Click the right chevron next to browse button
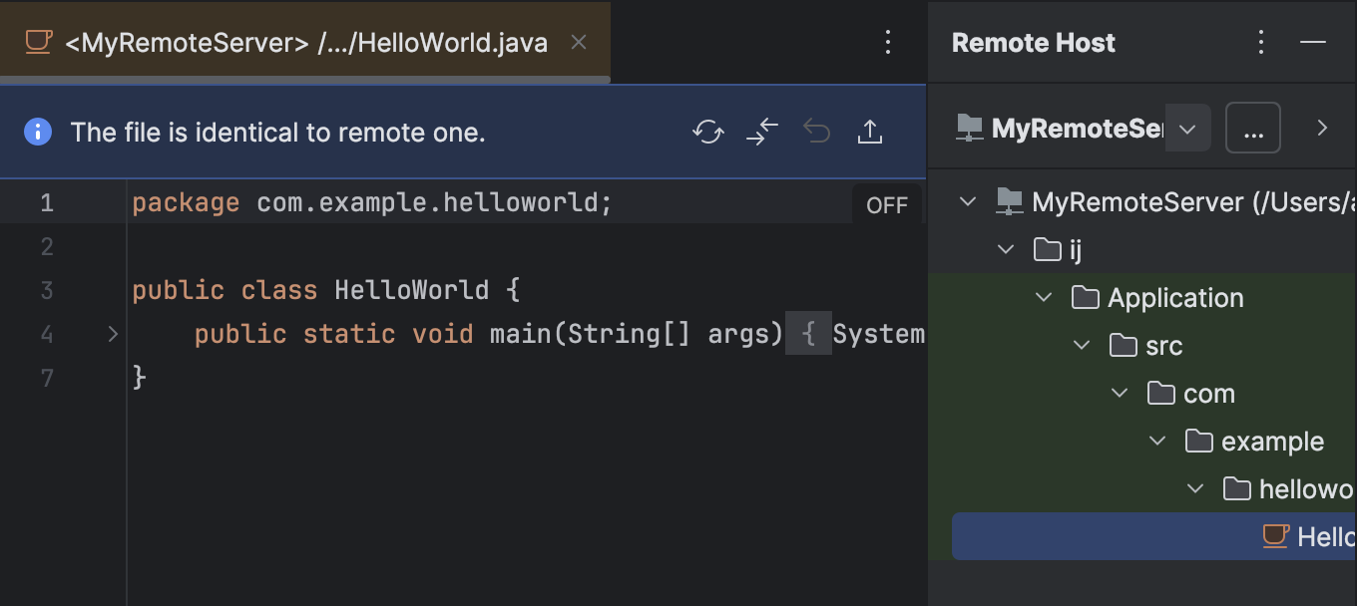Viewport: 1357px width, 606px height. pyautogui.click(x=1322, y=128)
